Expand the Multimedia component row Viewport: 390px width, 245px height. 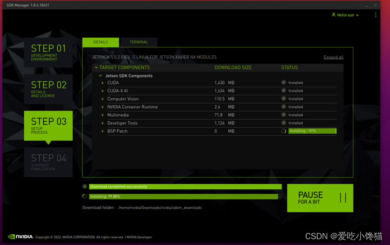[102, 115]
